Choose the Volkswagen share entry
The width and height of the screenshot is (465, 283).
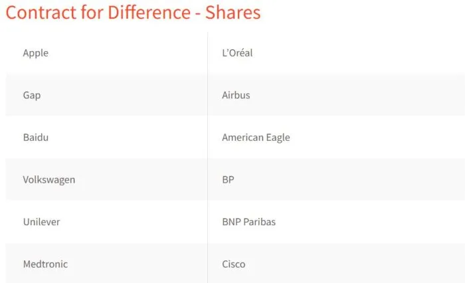click(x=49, y=180)
